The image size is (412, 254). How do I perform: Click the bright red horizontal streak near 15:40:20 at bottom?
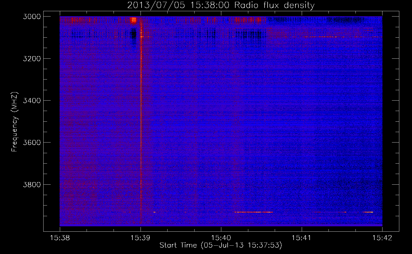tap(254, 212)
